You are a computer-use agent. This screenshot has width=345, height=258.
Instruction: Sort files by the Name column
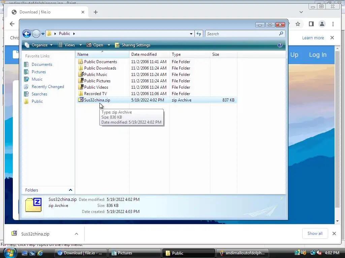[x=102, y=54]
